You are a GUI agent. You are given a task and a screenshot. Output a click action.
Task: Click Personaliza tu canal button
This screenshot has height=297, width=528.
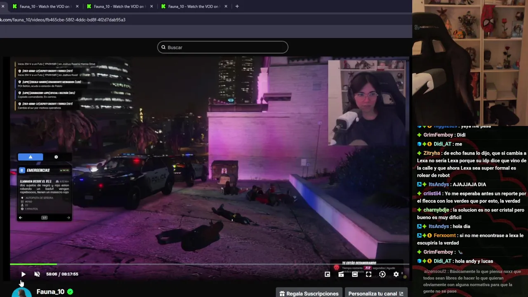coord(376,293)
